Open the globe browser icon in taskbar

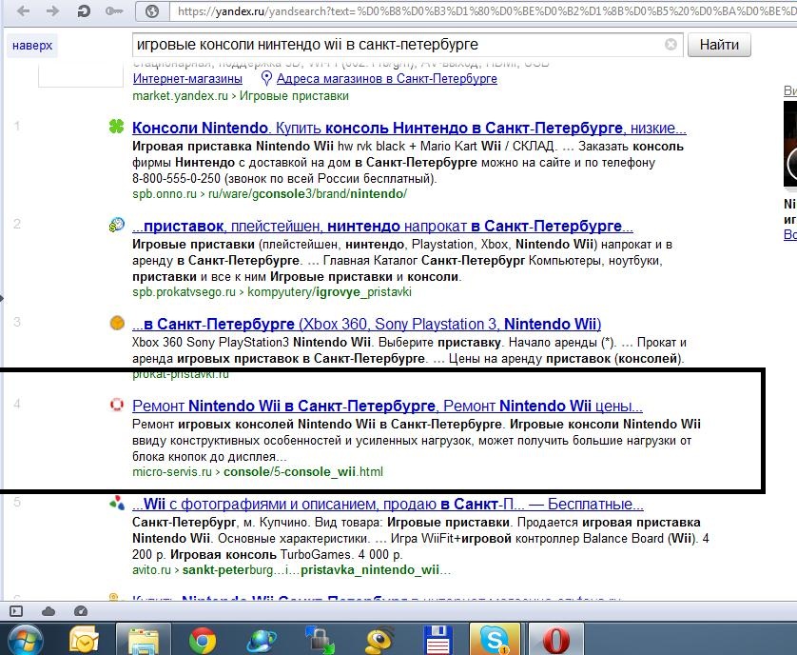coord(262,641)
